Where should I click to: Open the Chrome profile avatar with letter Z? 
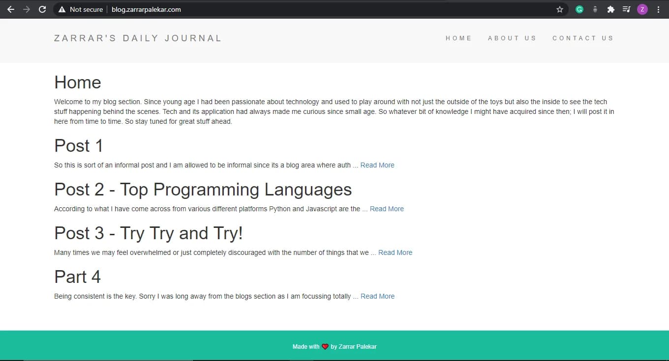642,9
